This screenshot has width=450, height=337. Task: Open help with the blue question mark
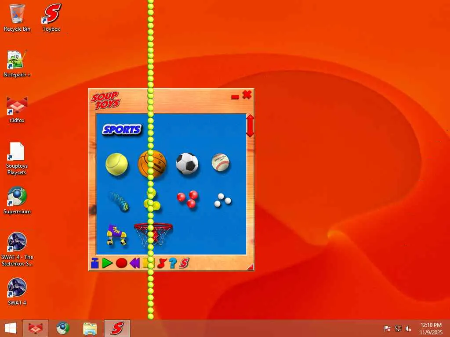173,263
